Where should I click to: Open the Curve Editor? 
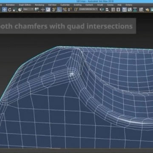(x=130, y=10)
